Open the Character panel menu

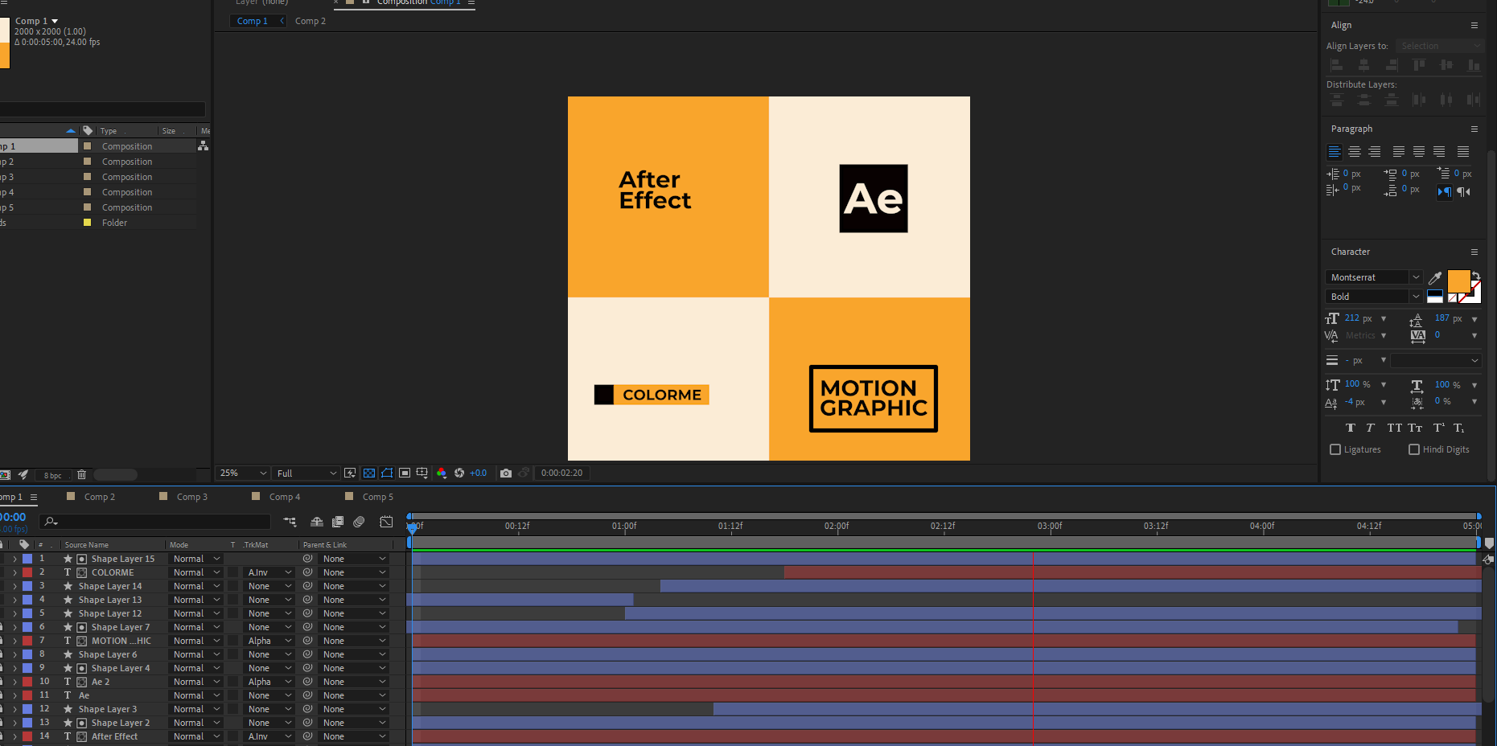pyautogui.click(x=1474, y=252)
